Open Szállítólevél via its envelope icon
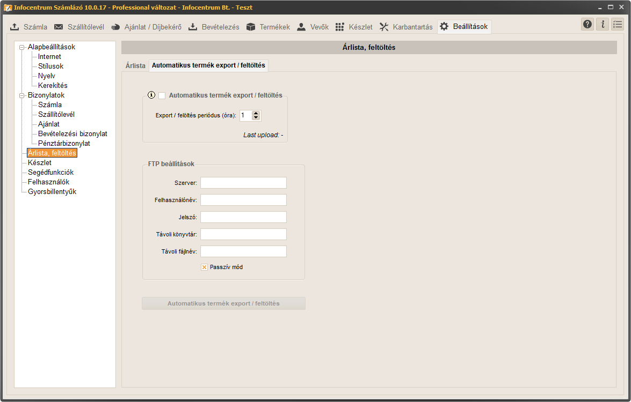Screen dimensions: 631x402 [59, 27]
